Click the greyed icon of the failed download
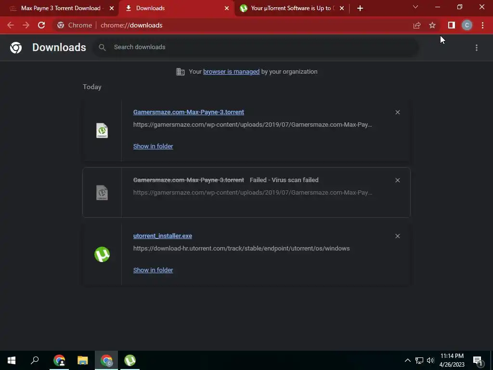Screen dimensions: 493x370 click(102, 193)
